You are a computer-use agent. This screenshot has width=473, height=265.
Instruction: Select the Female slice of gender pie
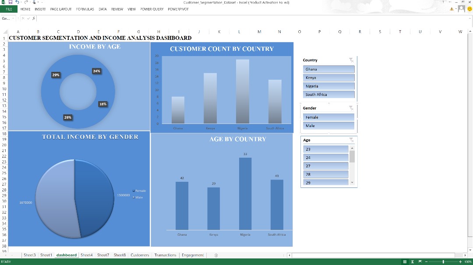(x=94, y=198)
